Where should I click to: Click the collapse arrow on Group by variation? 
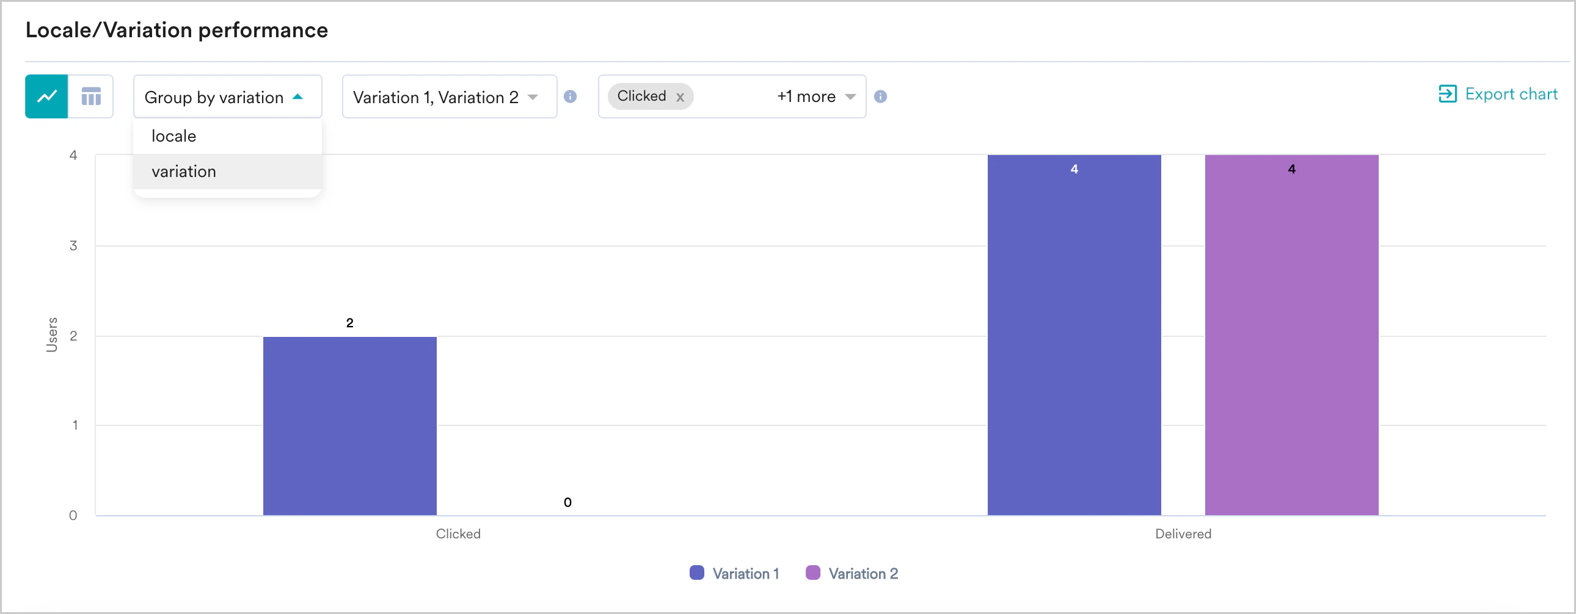tap(299, 96)
